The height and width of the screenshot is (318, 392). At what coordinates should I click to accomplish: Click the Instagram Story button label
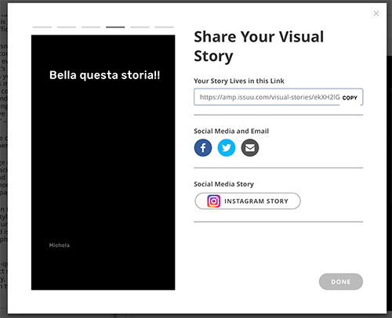click(x=256, y=201)
